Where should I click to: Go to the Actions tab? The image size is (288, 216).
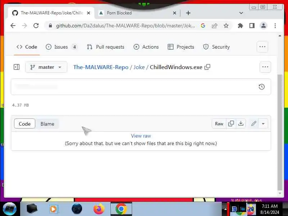click(146, 47)
